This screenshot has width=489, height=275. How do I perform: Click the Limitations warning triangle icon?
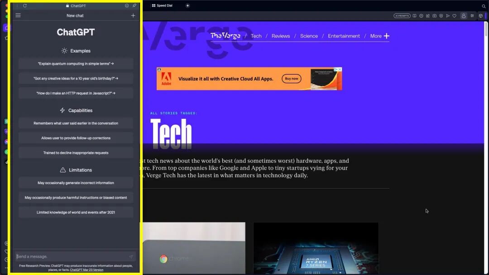click(62, 170)
